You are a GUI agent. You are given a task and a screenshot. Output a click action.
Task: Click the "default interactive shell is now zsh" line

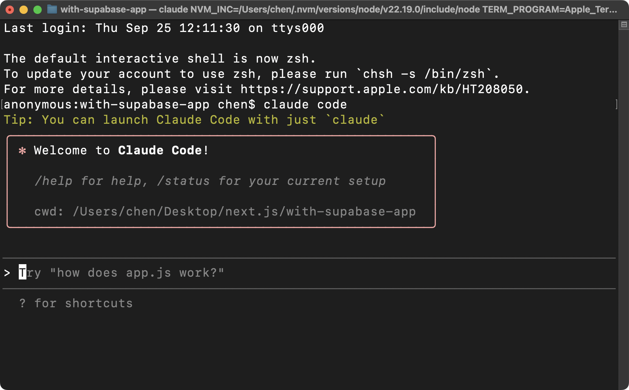pyautogui.click(x=160, y=59)
